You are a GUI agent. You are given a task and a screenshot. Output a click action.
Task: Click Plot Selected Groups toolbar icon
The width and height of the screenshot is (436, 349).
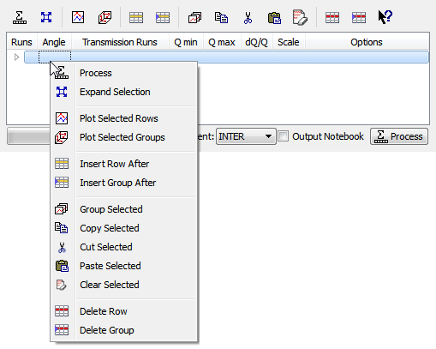point(105,17)
